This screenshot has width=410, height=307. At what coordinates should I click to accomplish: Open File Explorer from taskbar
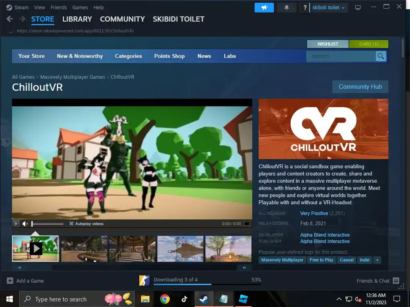[145, 299]
